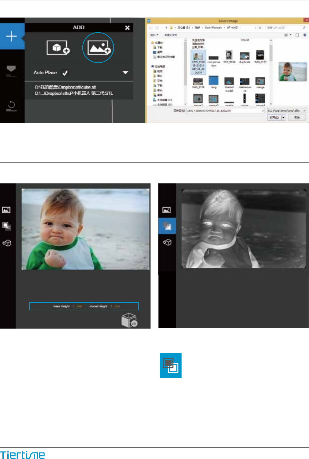
Task: Click the 3D cube icon beside grayscale photo
Action: (x=167, y=243)
